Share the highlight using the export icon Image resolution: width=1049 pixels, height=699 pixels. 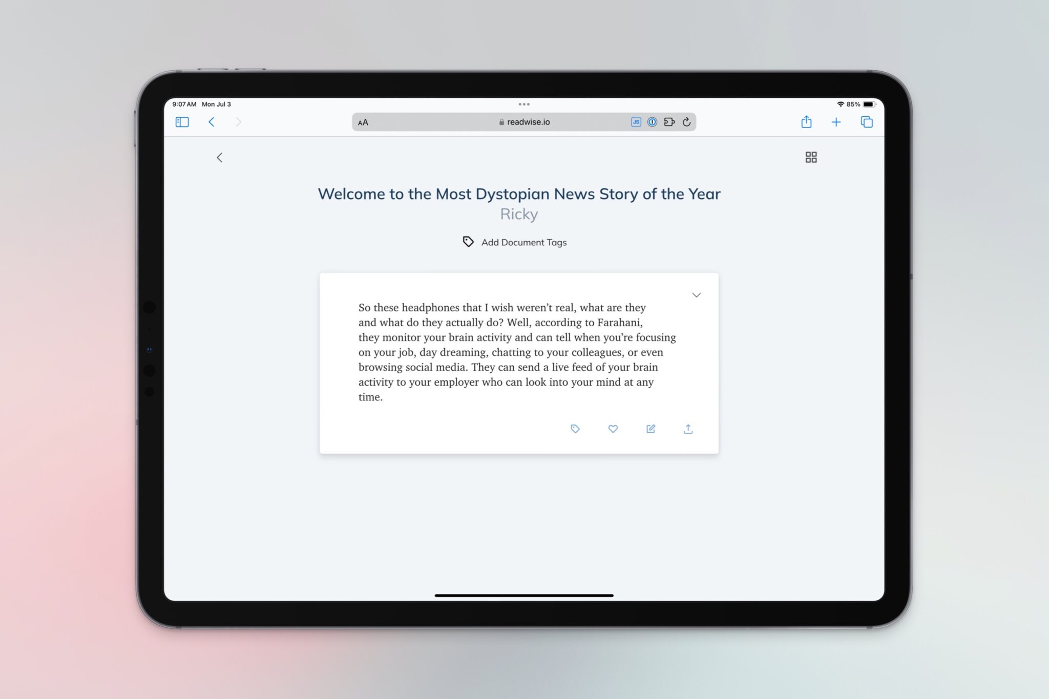(x=688, y=429)
